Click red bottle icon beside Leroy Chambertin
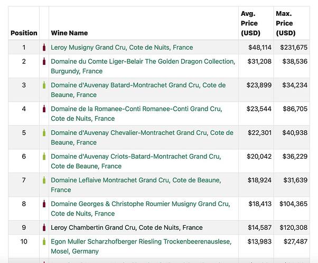This screenshot has height=263, width=318. 44,228
